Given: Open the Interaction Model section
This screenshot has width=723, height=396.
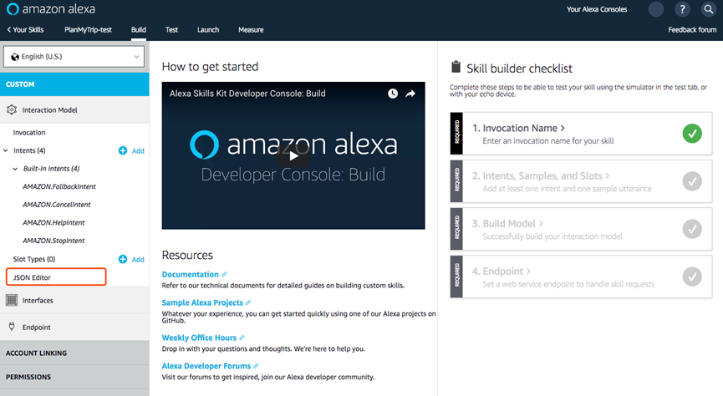Looking at the screenshot, I should click(74, 109).
